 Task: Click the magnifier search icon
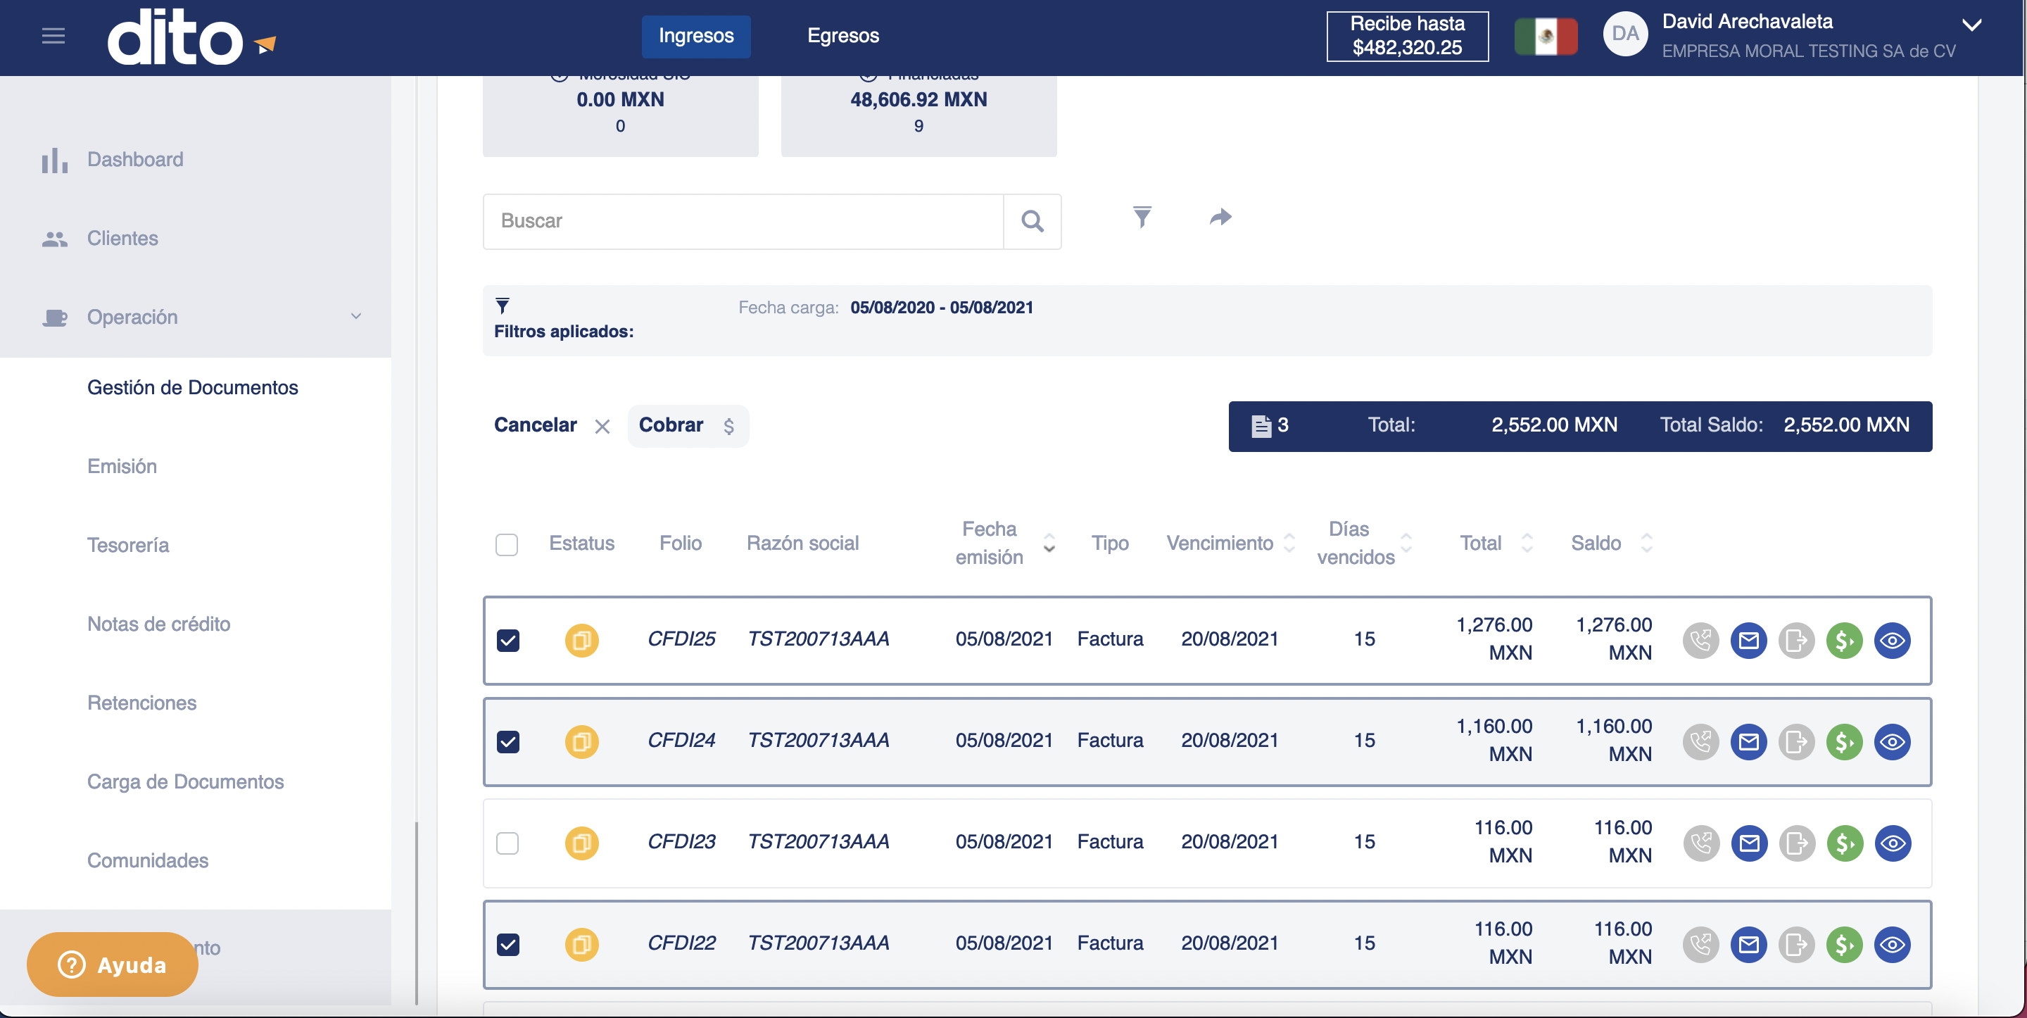tap(1033, 221)
